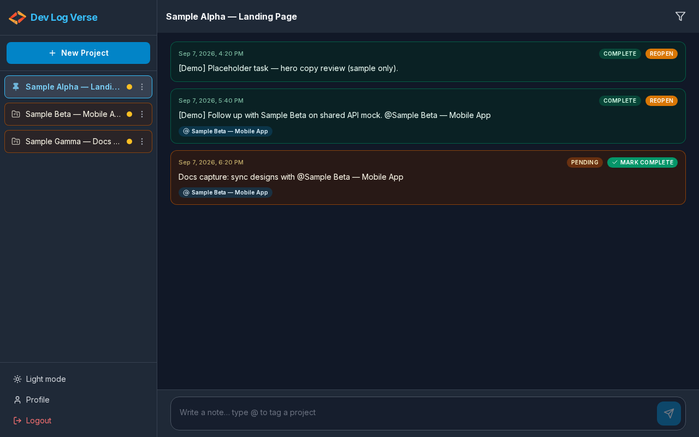Open three-dot menu for Sample Beta
The height and width of the screenshot is (437, 699).
142,114
